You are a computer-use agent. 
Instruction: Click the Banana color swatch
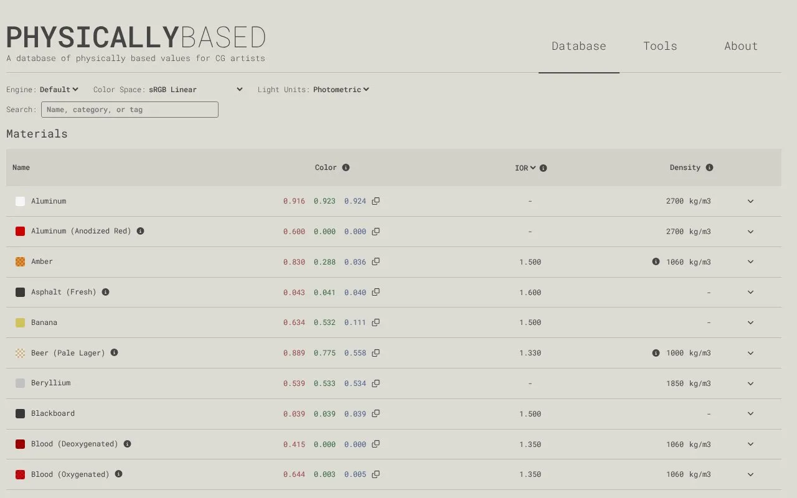pos(20,322)
